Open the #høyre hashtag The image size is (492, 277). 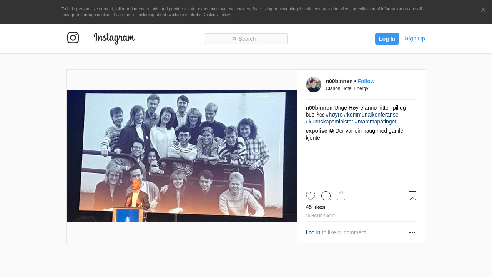334,115
